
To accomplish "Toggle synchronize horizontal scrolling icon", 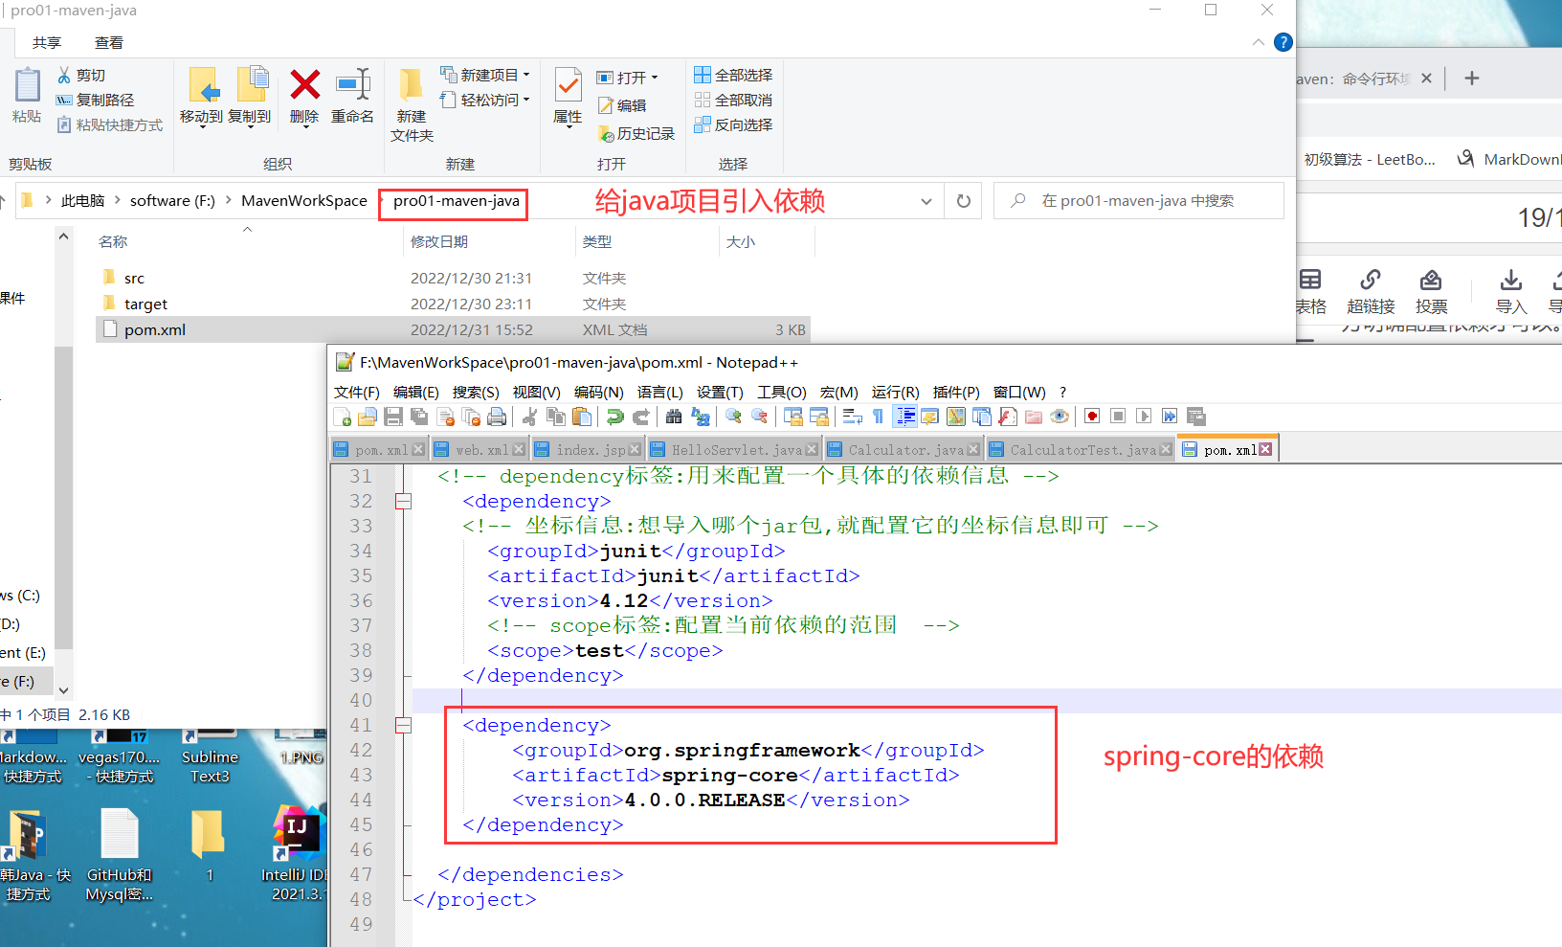I will [x=819, y=417].
